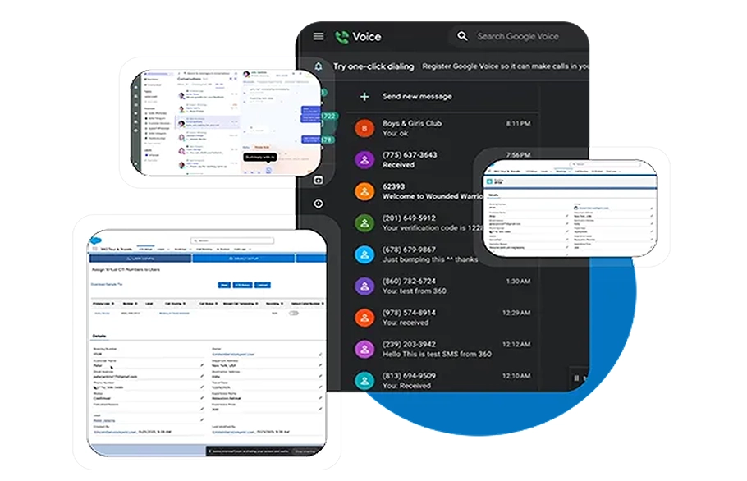
Task: Open app launcher grid in CTI assignment window
Action: tap(94, 249)
